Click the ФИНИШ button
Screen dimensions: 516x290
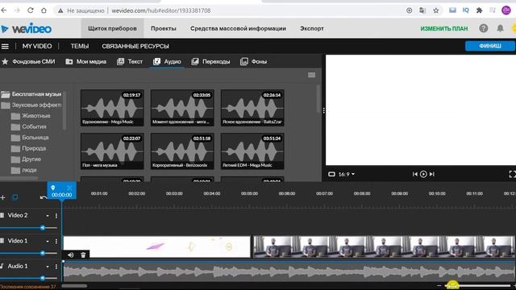click(490, 46)
